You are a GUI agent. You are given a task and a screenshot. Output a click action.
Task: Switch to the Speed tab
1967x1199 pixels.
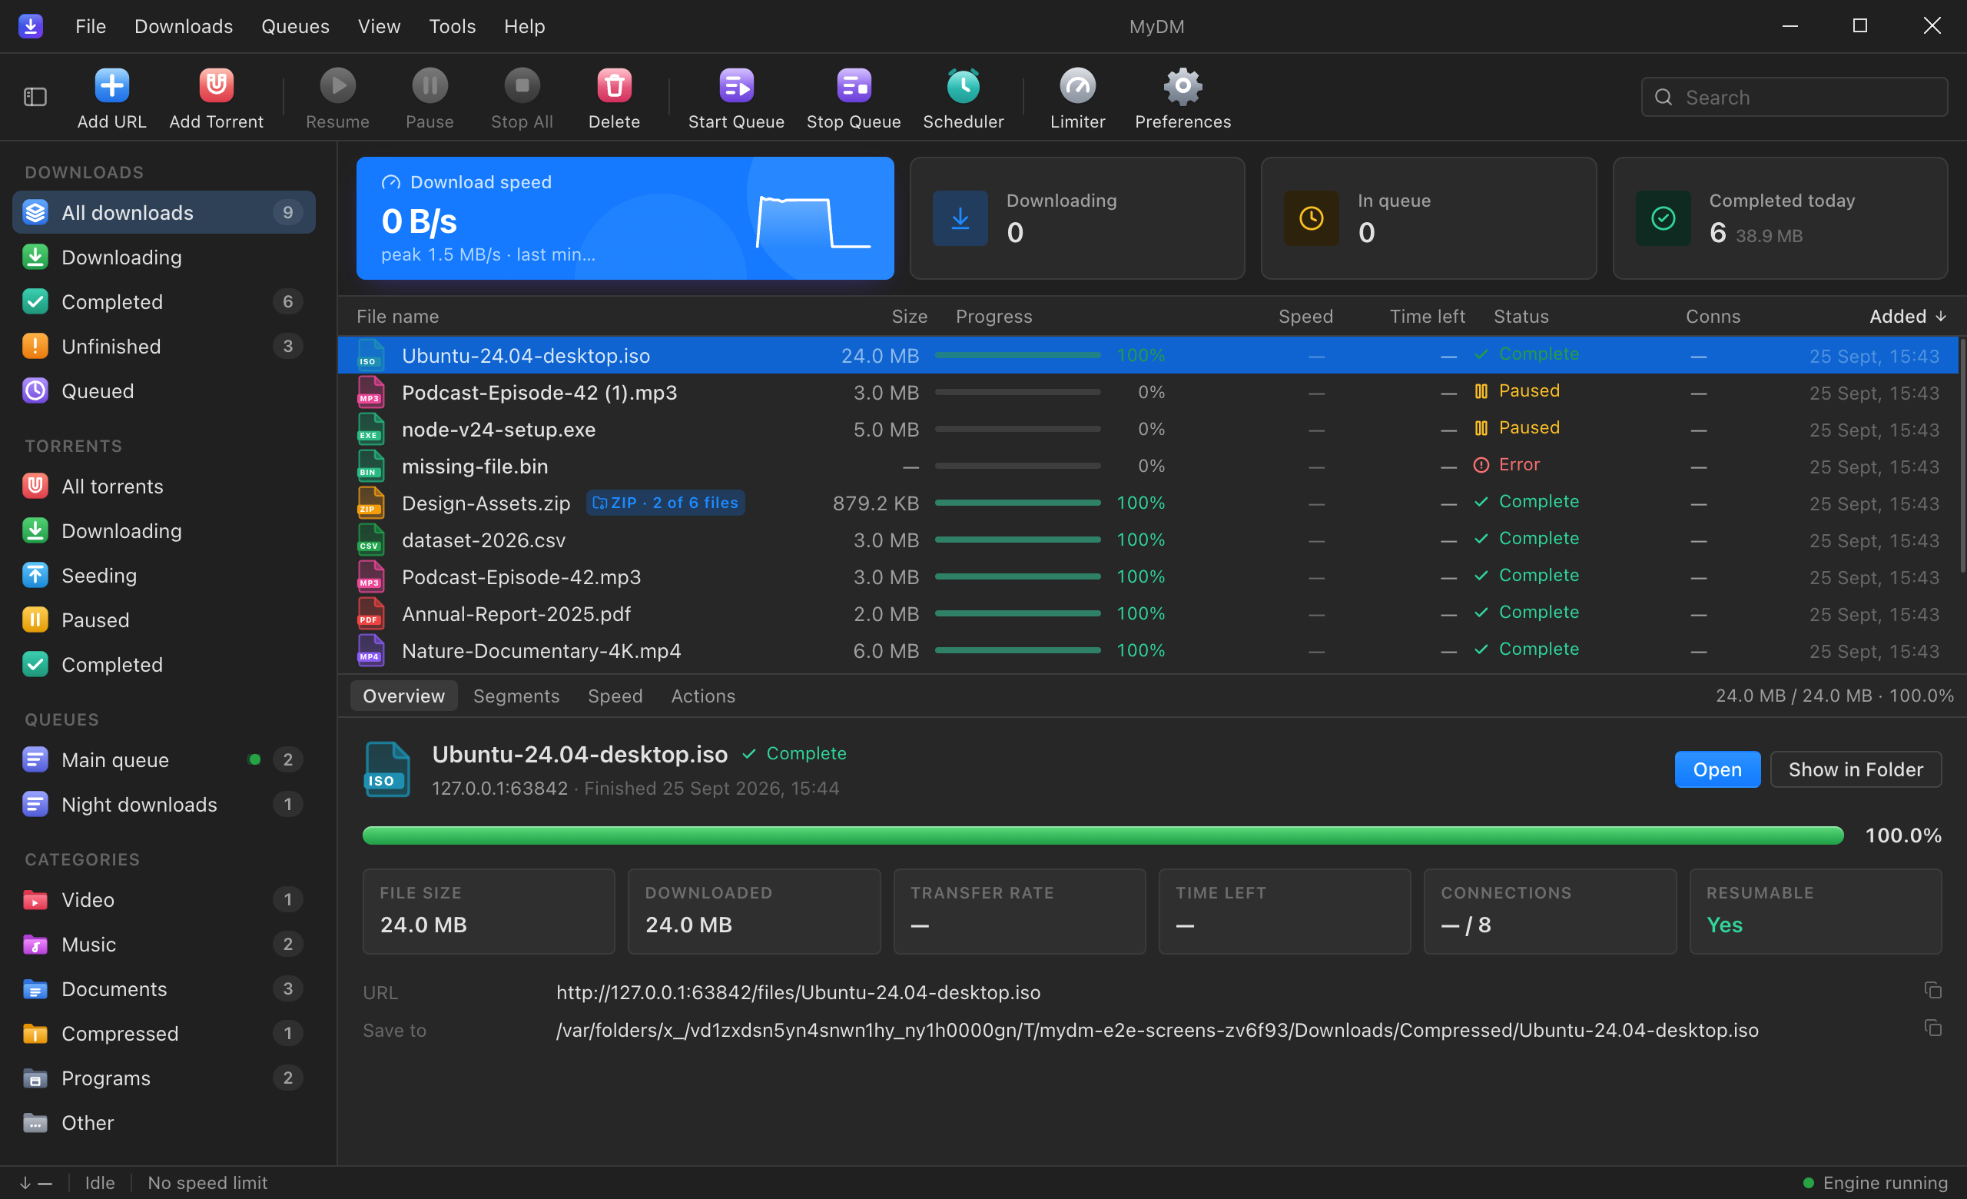(x=615, y=696)
